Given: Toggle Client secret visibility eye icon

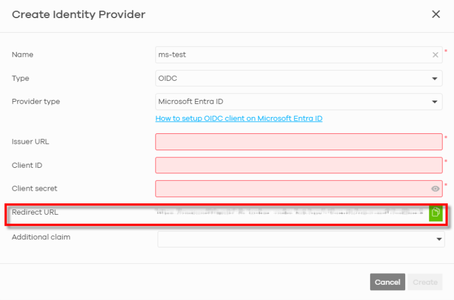Looking at the screenshot, I should pos(435,189).
